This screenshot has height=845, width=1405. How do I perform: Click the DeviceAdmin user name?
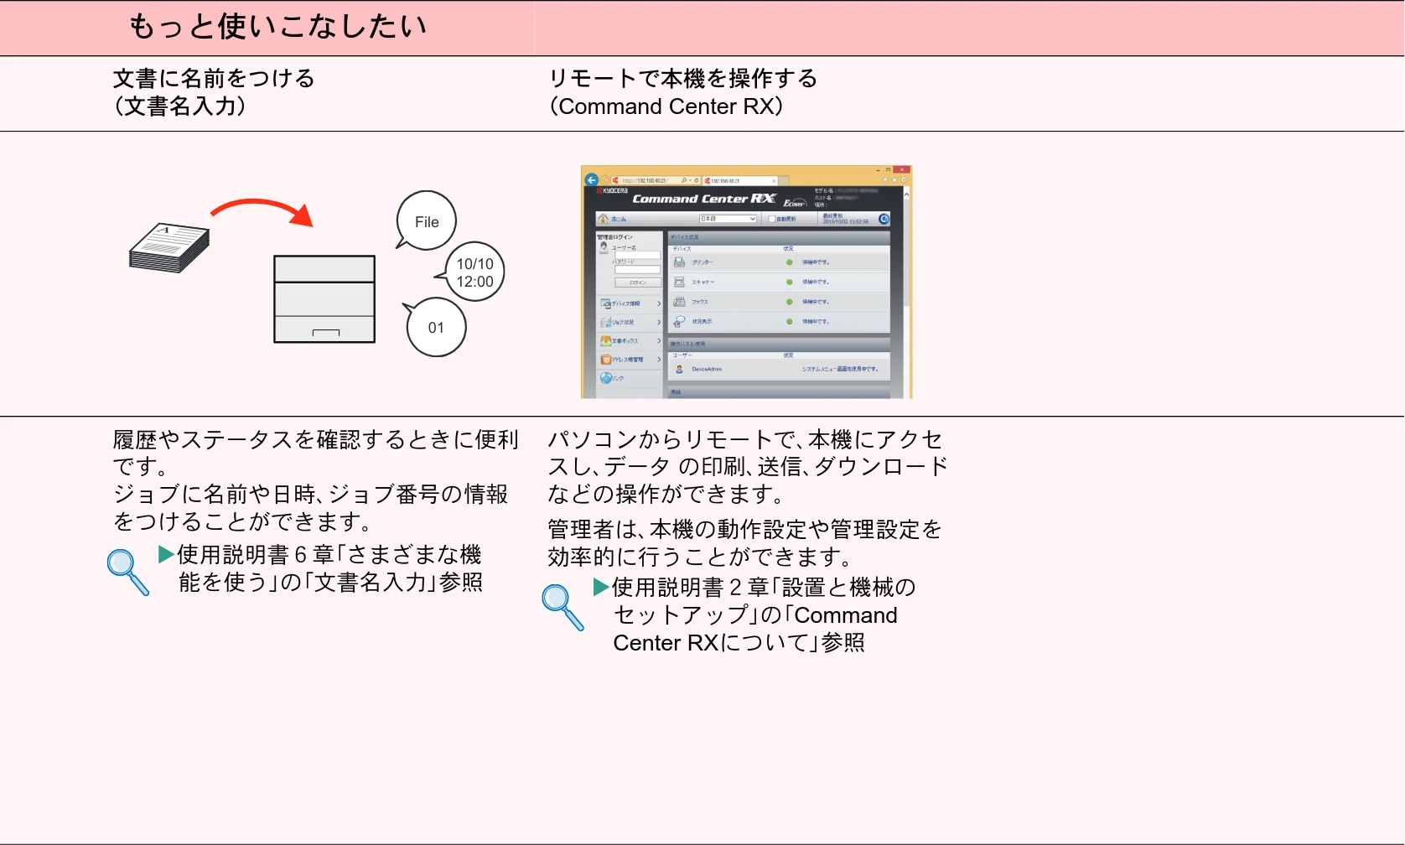[707, 369]
